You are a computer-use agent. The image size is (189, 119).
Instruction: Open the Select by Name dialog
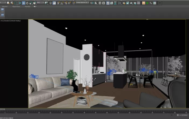[x=12, y=3]
